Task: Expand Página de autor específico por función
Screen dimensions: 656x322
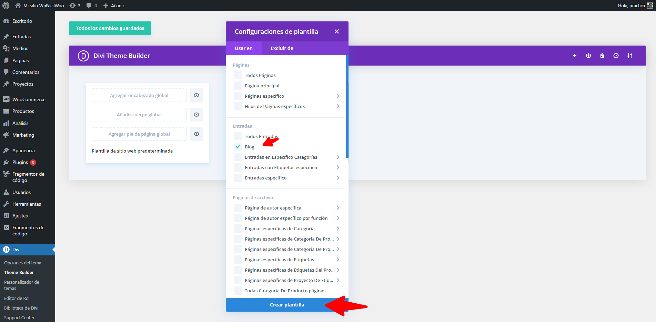Action: [x=338, y=218]
